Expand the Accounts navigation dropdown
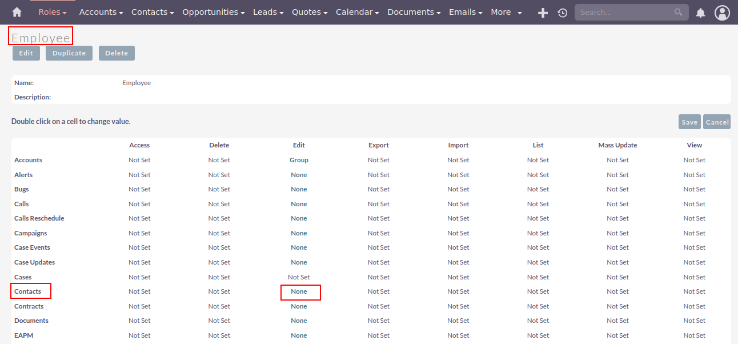 [x=102, y=12]
